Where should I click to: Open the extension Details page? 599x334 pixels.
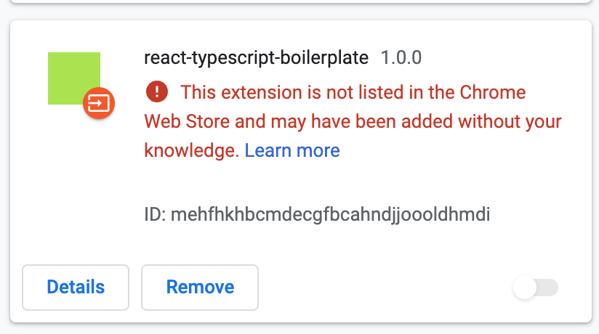(x=76, y=287)
